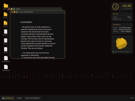Image resolution: width=135 pixels, height=101 pixels.
Task: Open the Gallery folder icon
Action: point(5,14)
